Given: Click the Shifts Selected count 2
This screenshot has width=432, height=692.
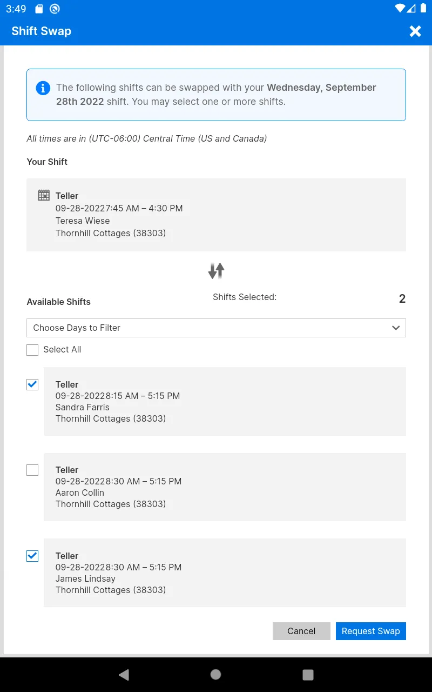Looking at the screenshot, I should [402, 298].
